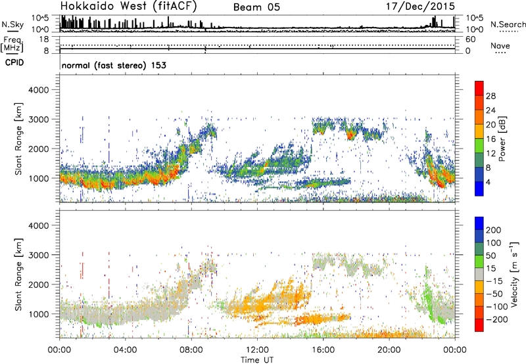Click the 'N.Sky' legend label
Viewport: 526px width, 364px height.
click(12, 24)
